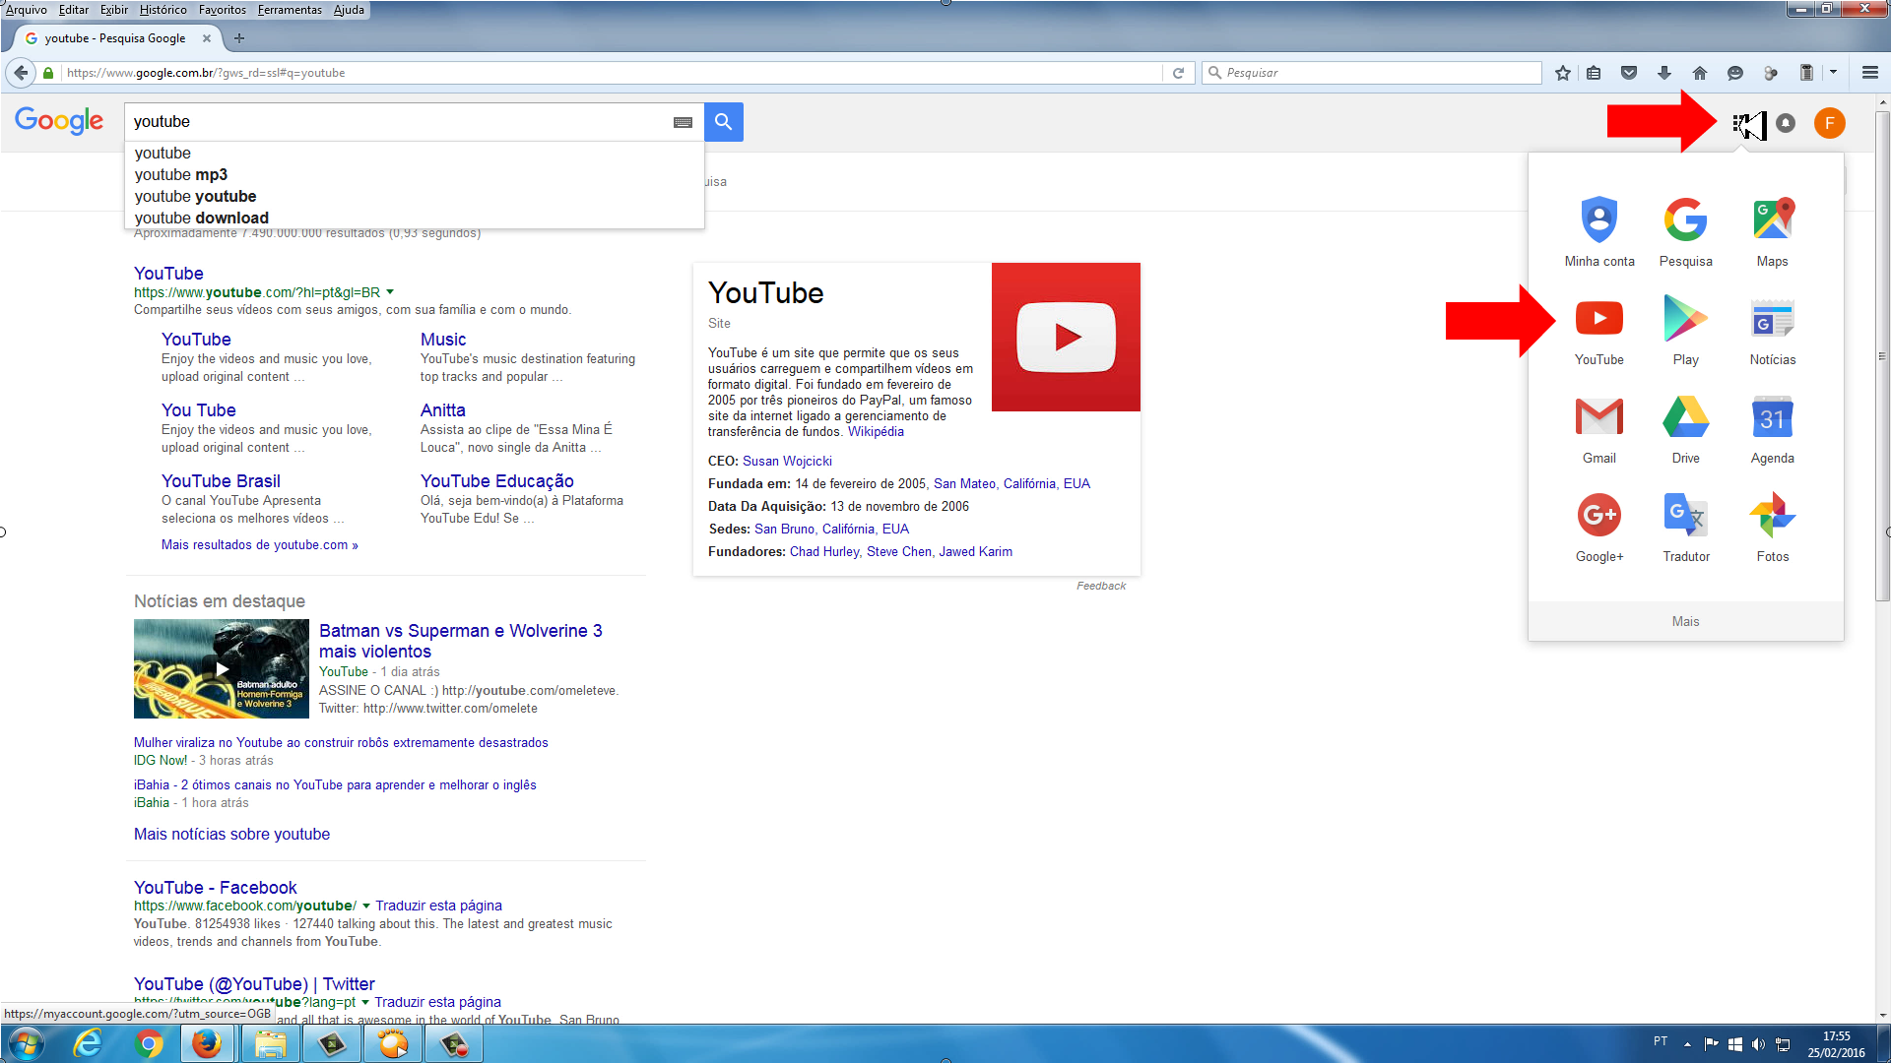This screenshot has height=1063, width=1891.
Task: Open the Firefox downloads arrow
Action: click(x=1664, y=73)
